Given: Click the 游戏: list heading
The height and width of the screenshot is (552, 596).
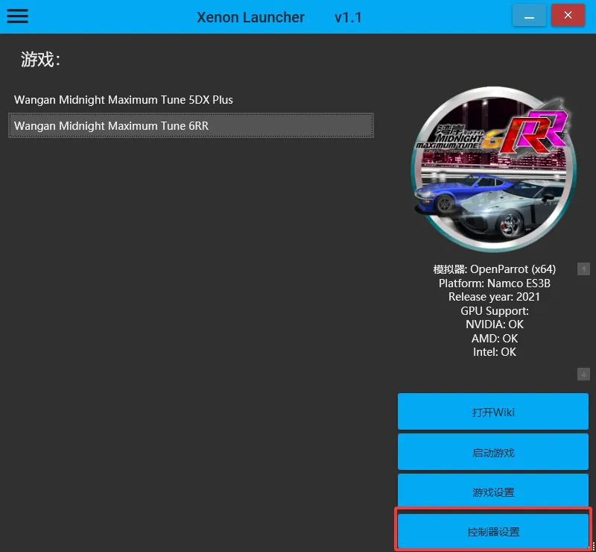Looking at the screenshot, I should click(40, 60).
